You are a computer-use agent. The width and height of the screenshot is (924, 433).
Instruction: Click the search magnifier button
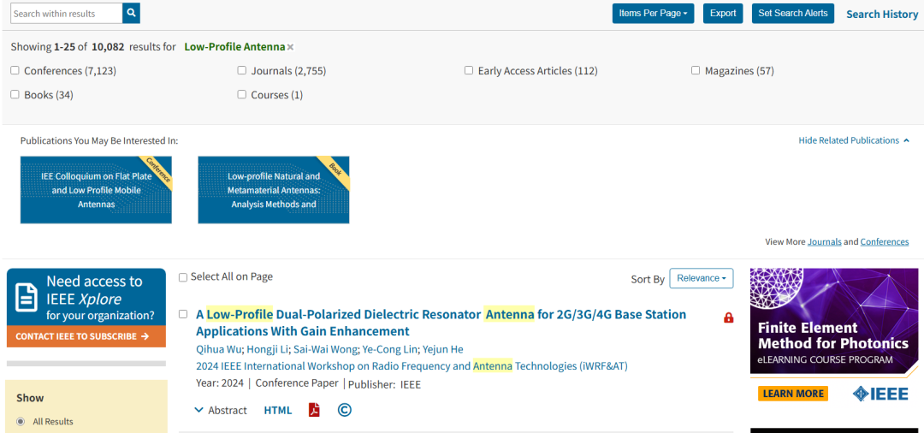click(x=131, y=13)
